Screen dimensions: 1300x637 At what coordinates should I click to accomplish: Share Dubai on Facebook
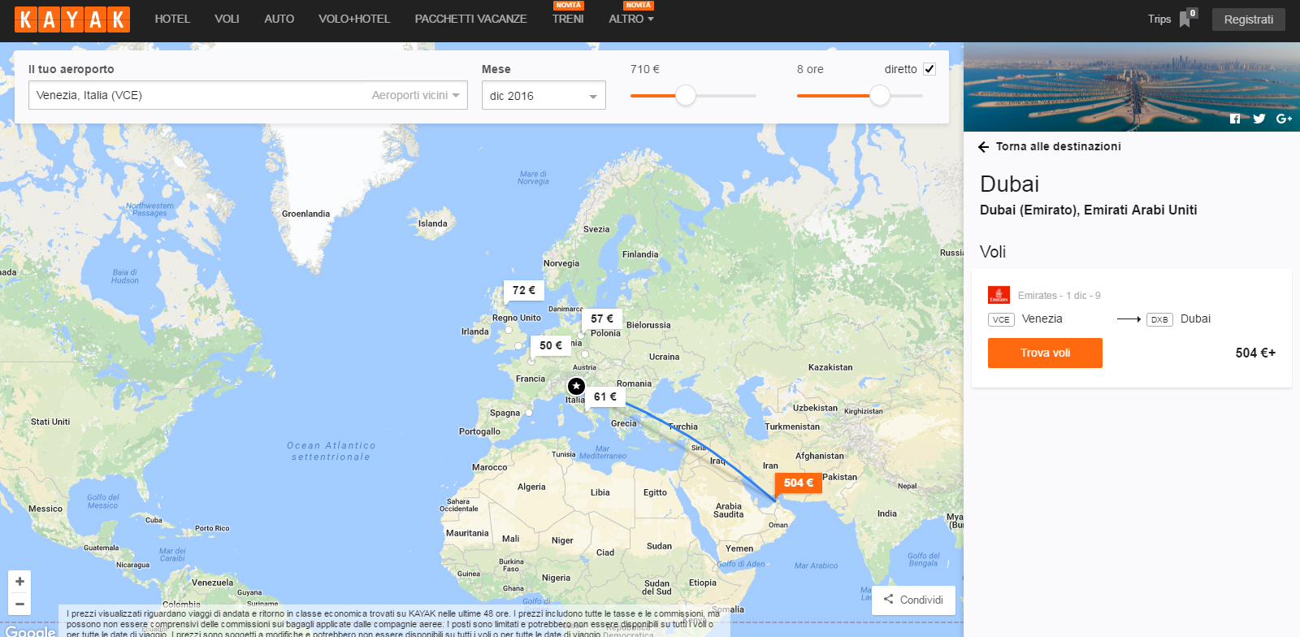1235,119
